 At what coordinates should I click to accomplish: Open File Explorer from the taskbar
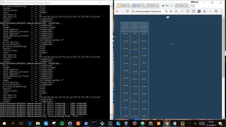(38, 123)
